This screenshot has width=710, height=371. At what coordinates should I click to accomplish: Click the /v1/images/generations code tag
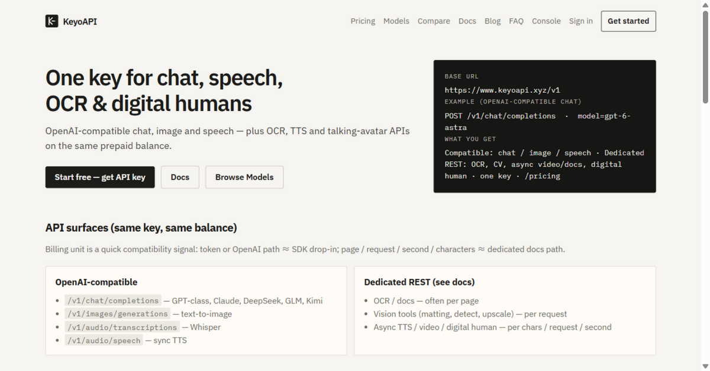click(x=117, y=314)
